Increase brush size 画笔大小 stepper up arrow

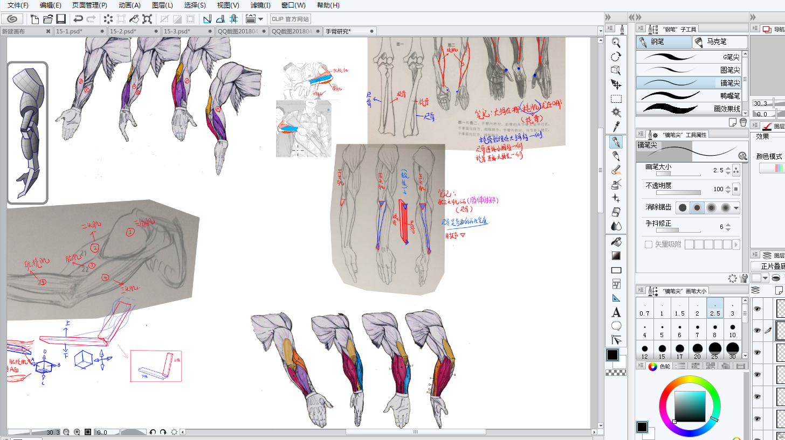coord(728,167)
